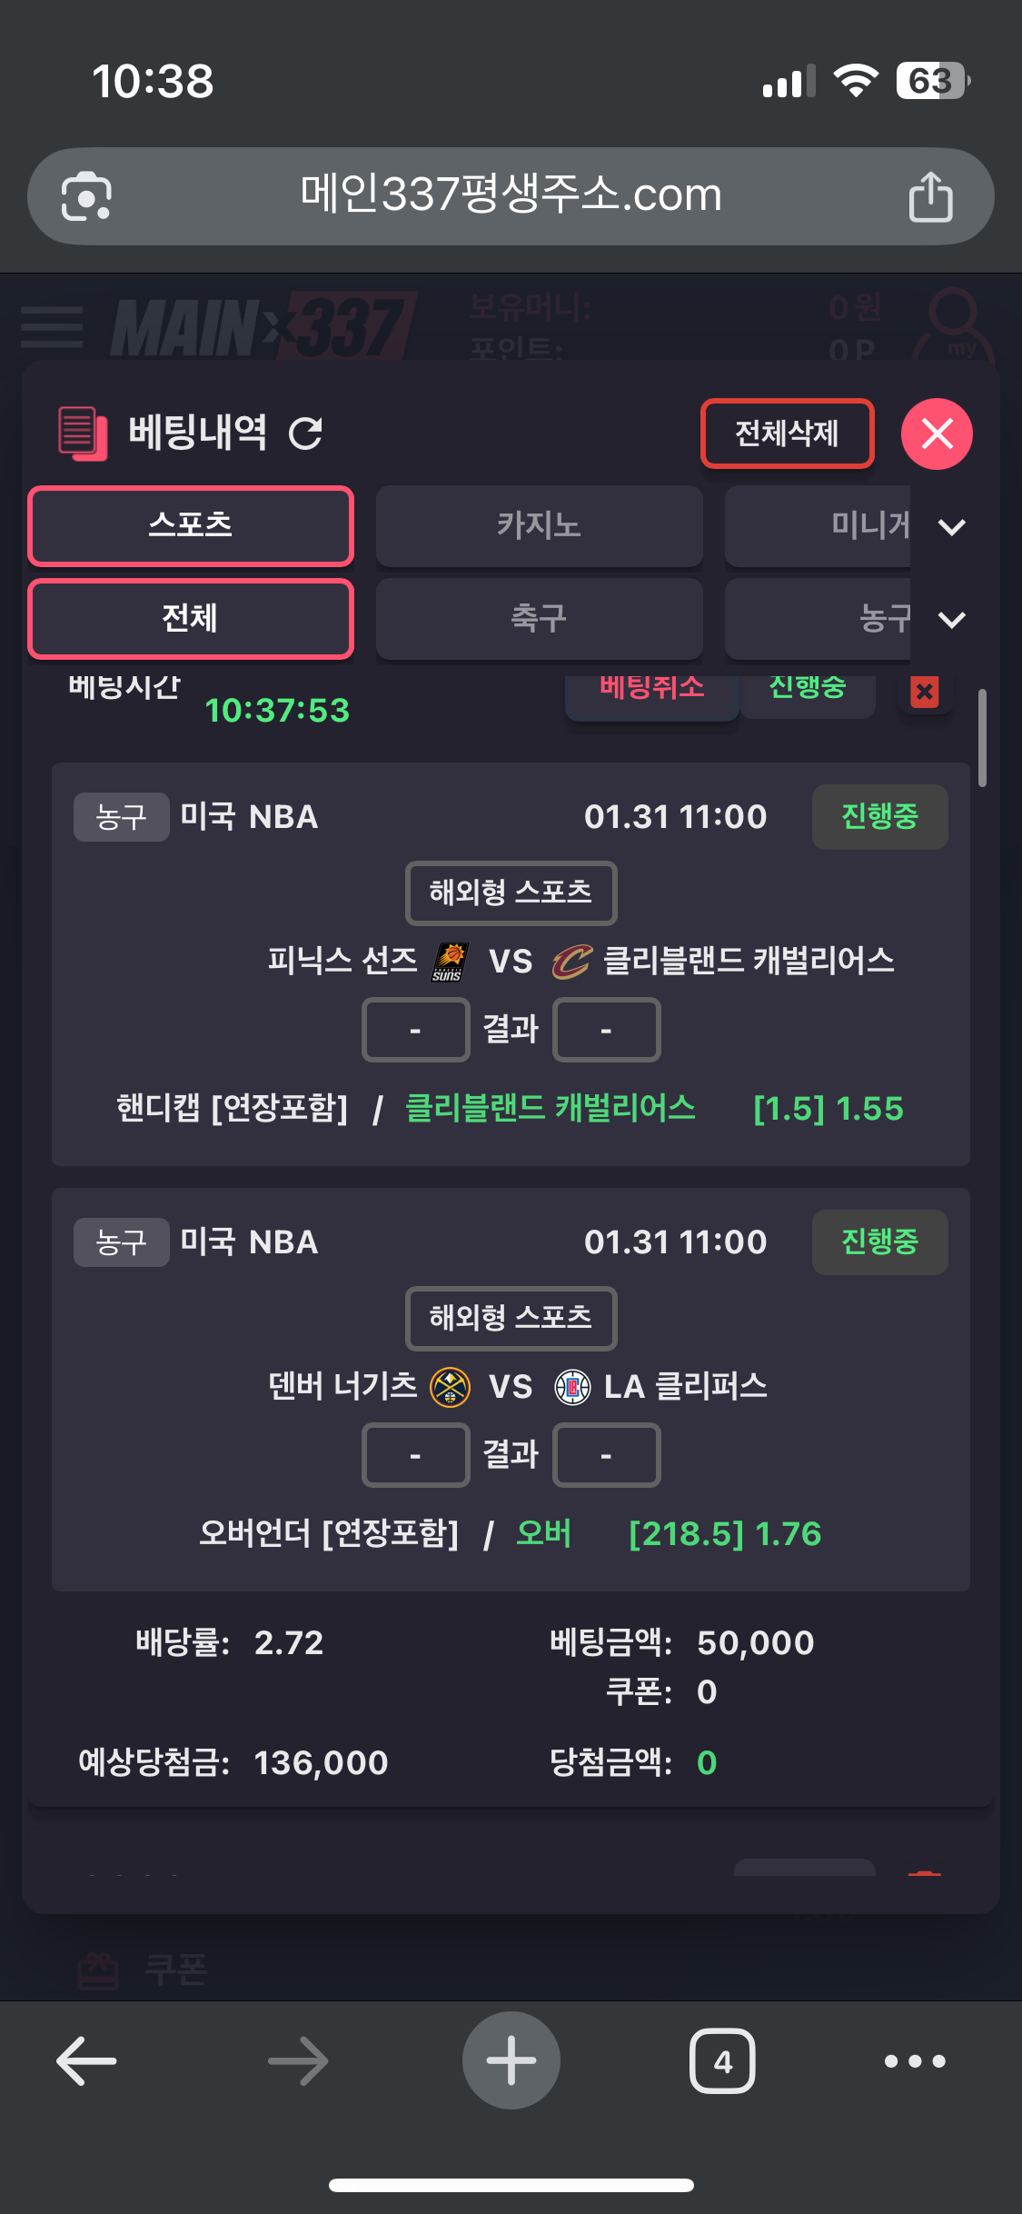This screenshot has height=2214, width=1022.
Task: Tap the browser forward arrow
Action: click(x=298, y=2060)
